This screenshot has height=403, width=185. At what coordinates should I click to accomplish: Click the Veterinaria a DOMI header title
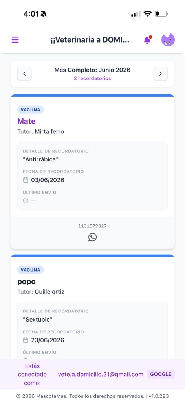(90, 40)
